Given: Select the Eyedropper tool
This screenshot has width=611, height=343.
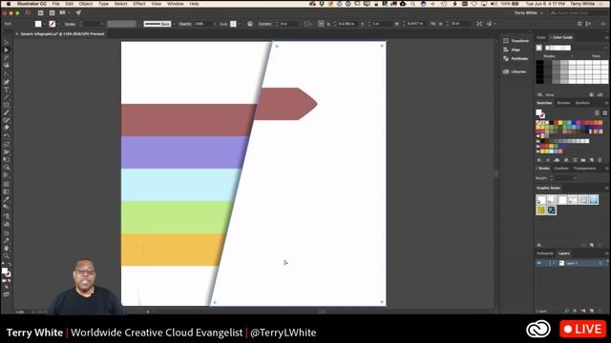Looking at the screenshot, I should coord(7,200).
